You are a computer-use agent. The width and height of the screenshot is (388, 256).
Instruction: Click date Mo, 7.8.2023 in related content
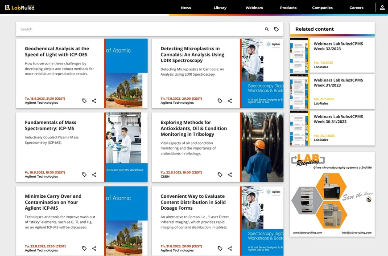[323, 62]
